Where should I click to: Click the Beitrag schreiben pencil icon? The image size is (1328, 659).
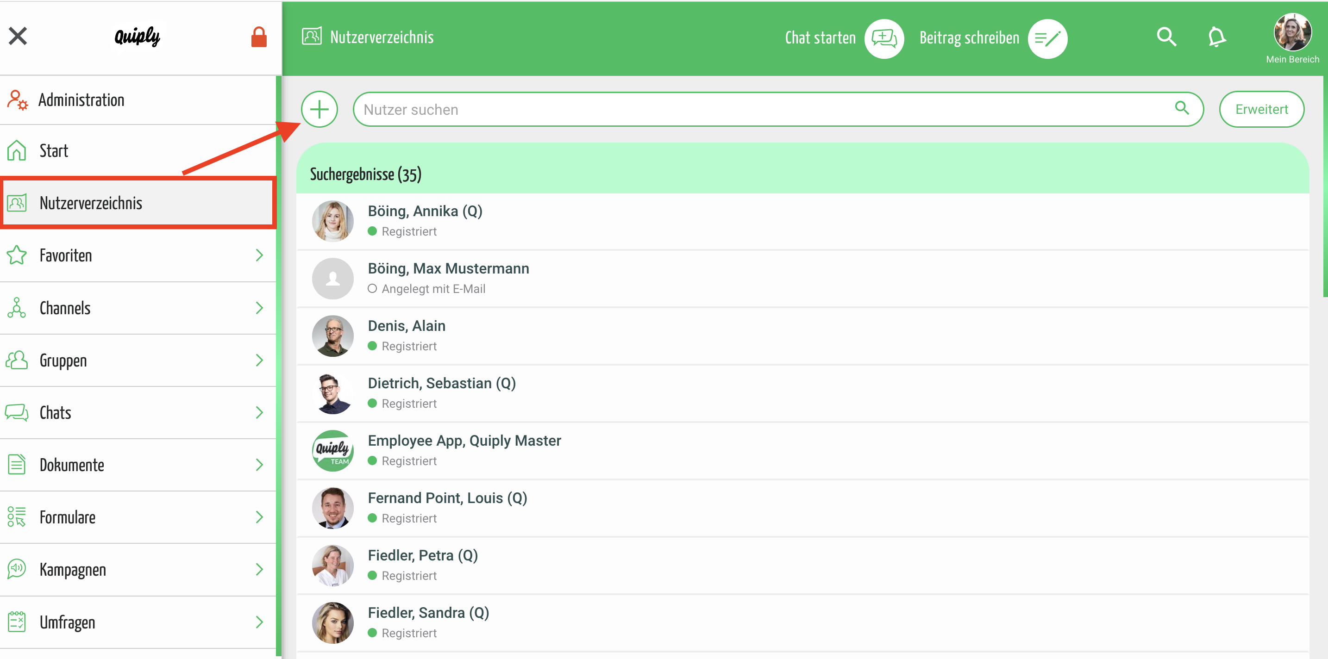point(1047,38)
